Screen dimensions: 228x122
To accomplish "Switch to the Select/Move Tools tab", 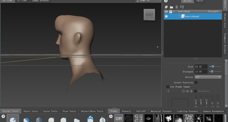I will (92, 111).
